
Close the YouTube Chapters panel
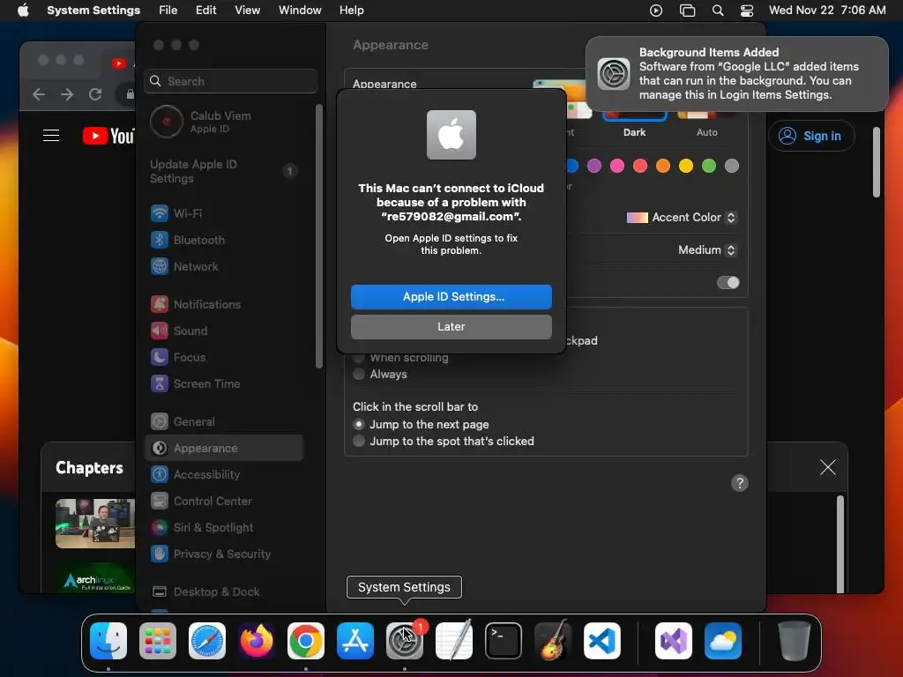point(827,467)
